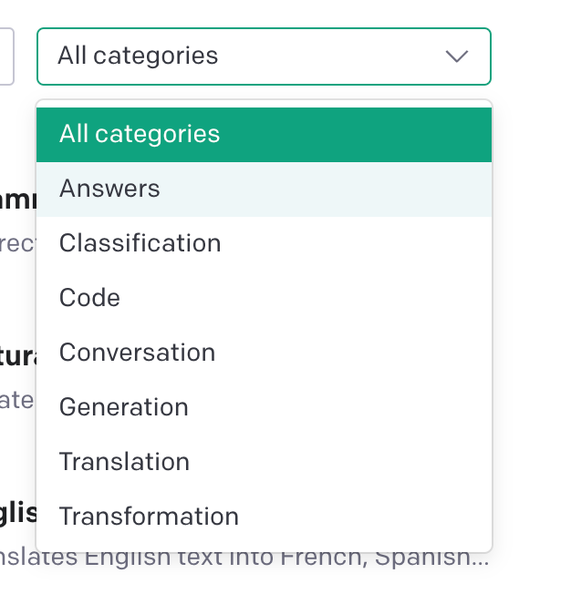Select Translation from the list
The image size is (571, 594).
point(264,462)
